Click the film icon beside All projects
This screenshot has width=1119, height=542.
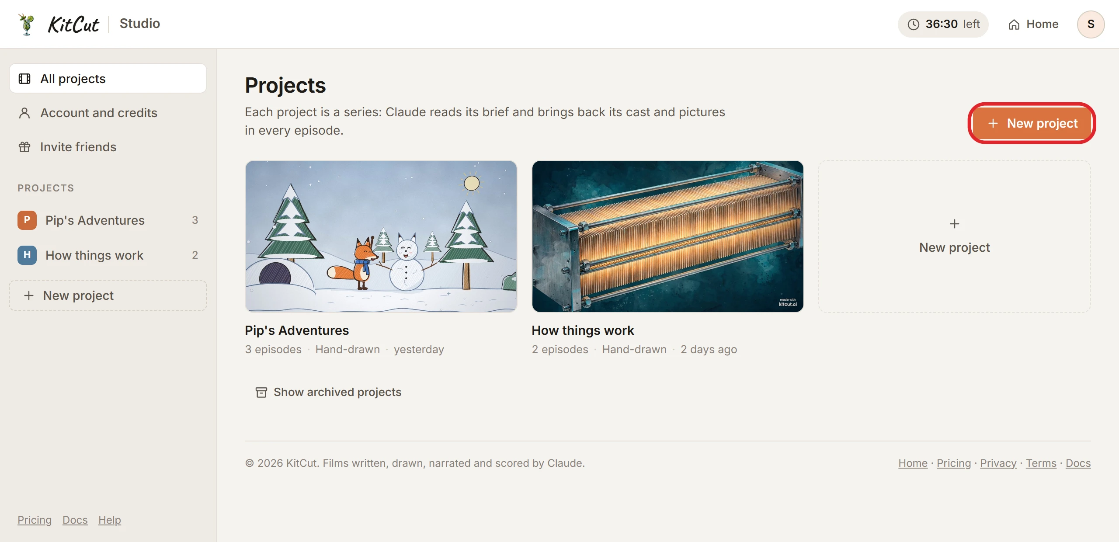coord(24,79)
